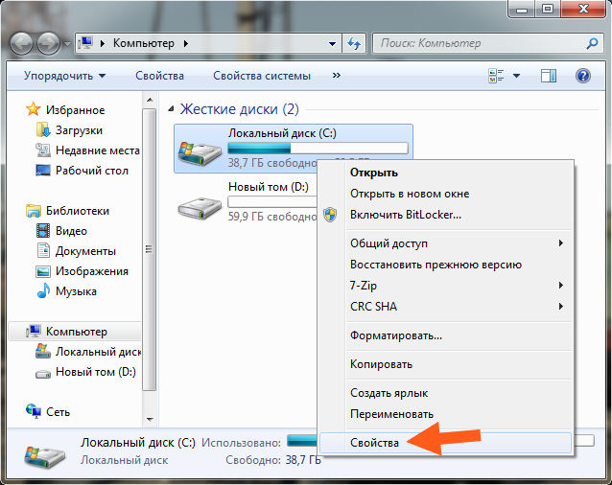Choose Создать ярлык in context menu

446,393
